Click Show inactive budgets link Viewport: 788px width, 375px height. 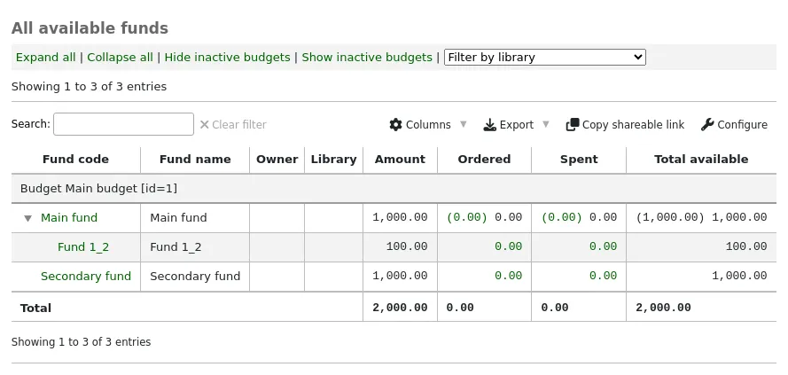pyautogui.click(x=367, y=58)
